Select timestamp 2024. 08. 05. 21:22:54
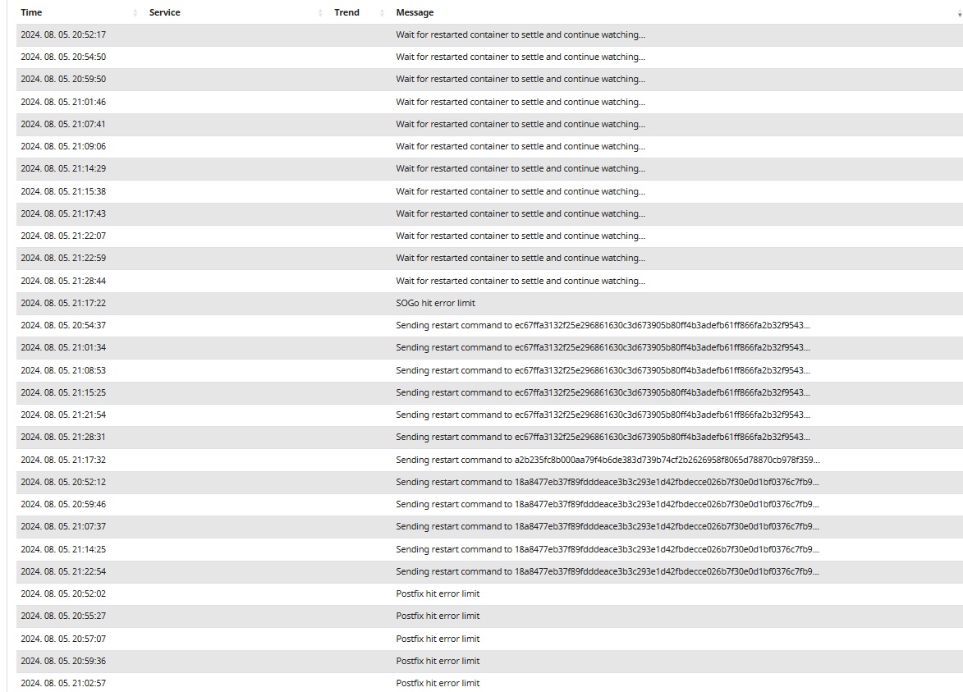963x692 pixels. coord(63,571)
